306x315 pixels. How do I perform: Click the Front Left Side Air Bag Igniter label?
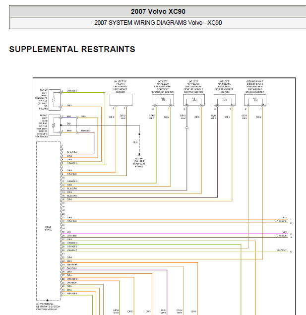(x=42, y=126)
